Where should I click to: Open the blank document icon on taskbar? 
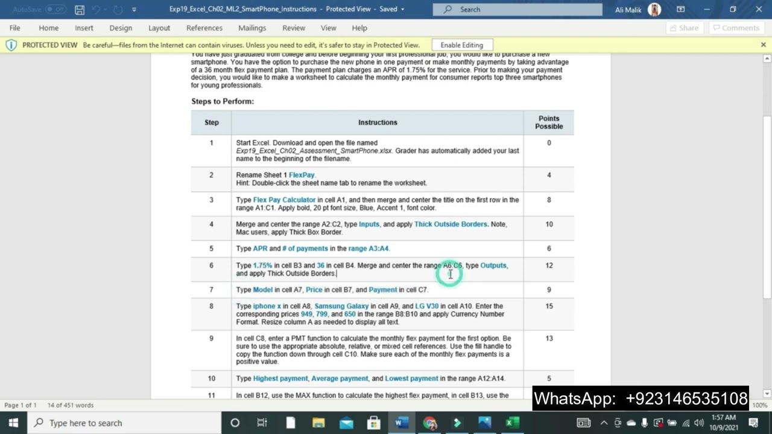[290, 423]
